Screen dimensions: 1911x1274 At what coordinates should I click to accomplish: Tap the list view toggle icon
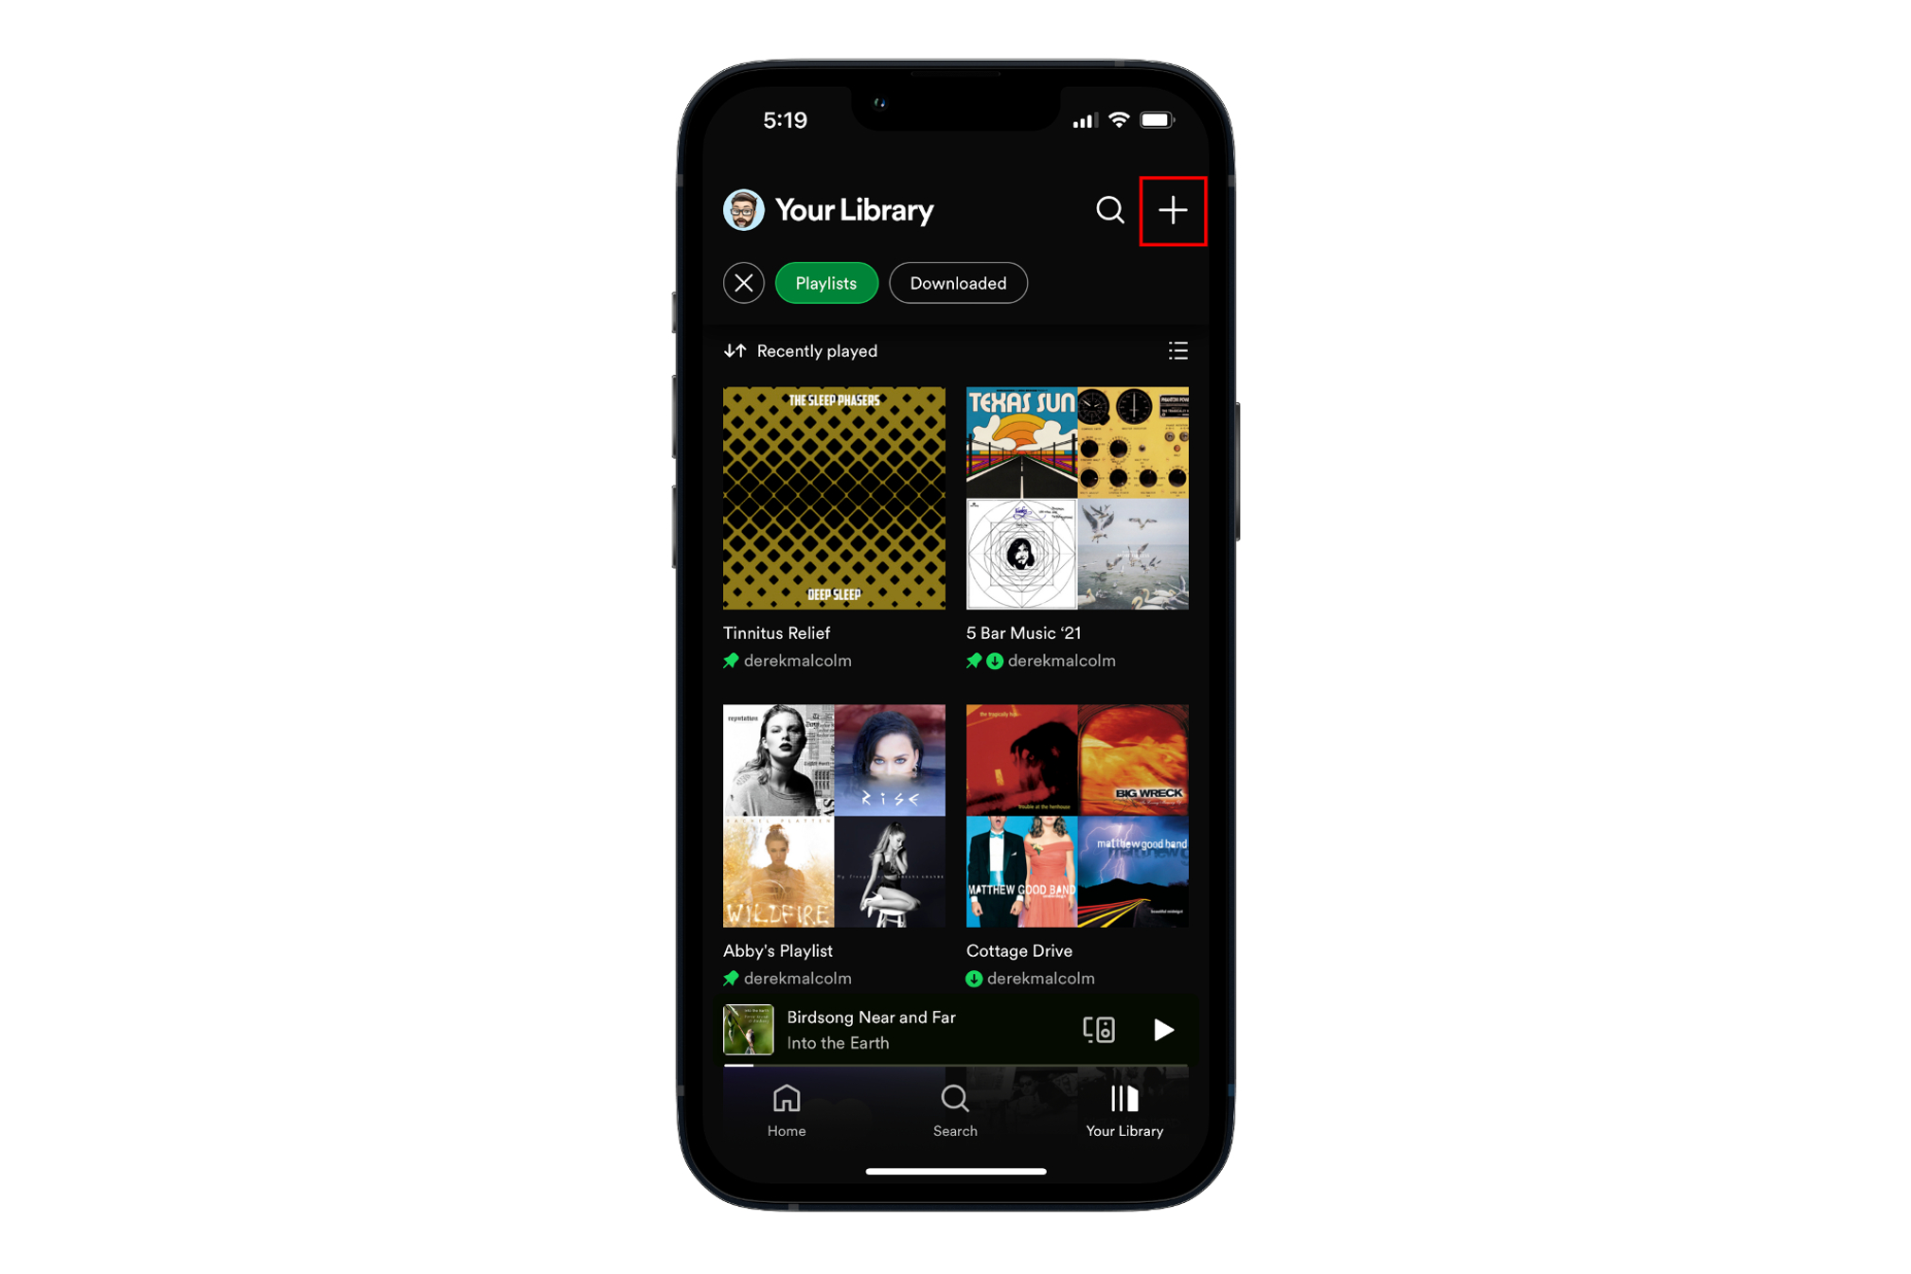pos(1177,351)
